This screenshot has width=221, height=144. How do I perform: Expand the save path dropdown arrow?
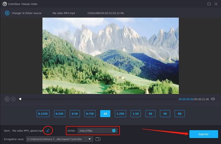tap(90, 139)
